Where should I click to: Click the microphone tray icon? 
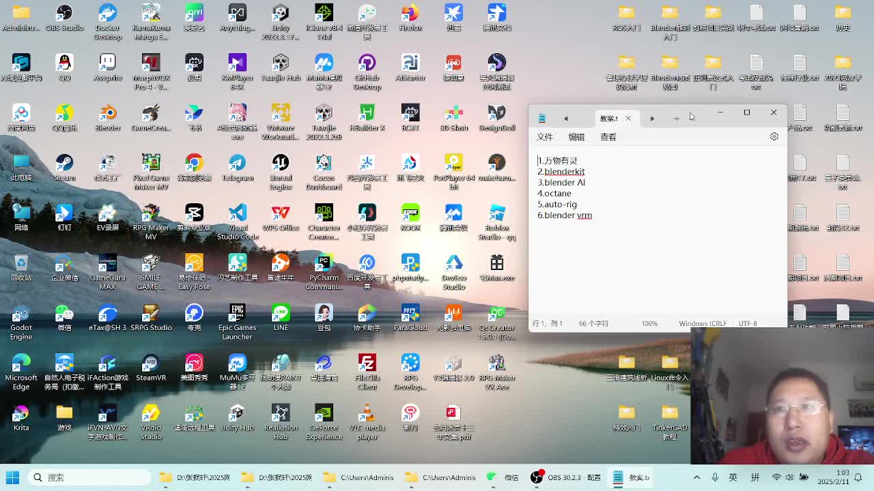715,477
